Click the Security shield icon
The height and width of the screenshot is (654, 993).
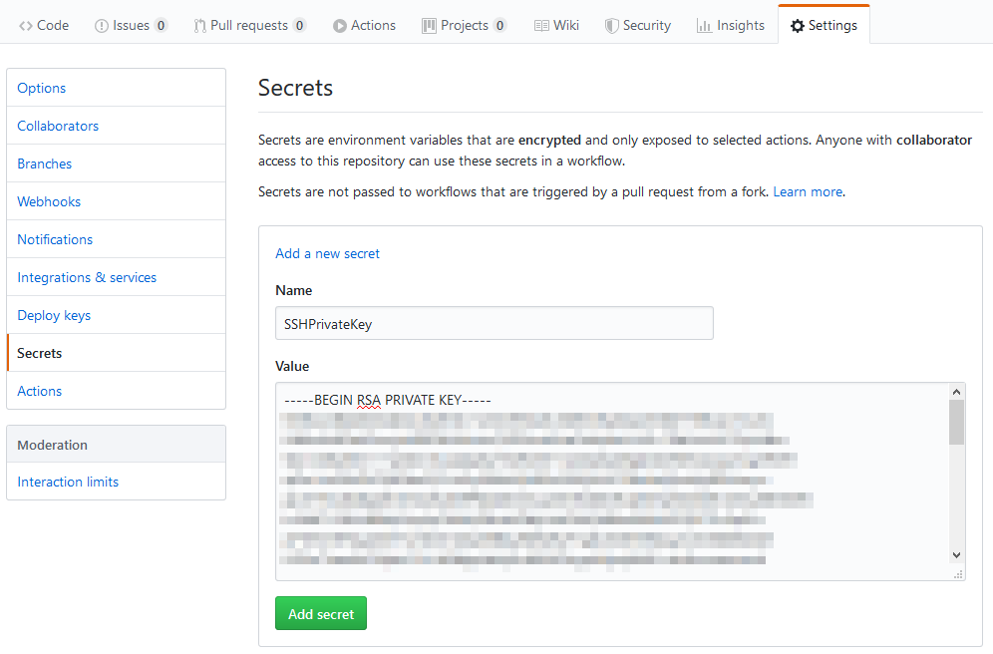pos(612,26)
